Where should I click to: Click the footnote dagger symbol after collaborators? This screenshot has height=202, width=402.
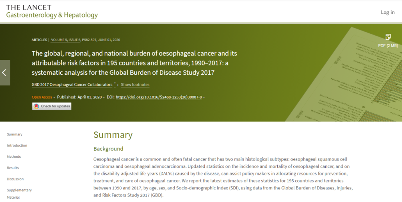click(x=115, y=83)
